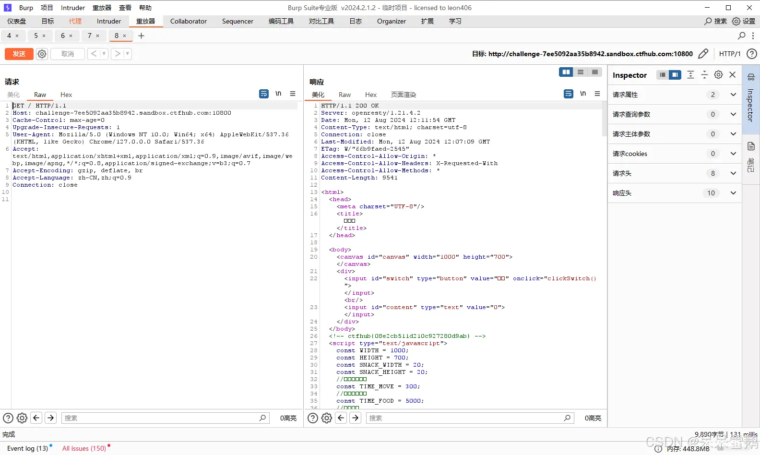Go to next response search match

356,418
